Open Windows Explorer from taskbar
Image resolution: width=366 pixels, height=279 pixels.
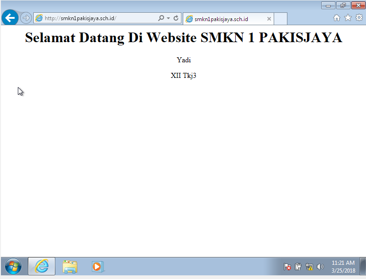70,267
